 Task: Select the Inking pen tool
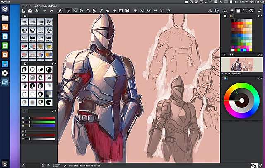94,11
